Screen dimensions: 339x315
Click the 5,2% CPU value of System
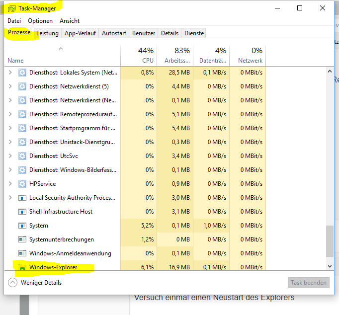pos(148,226)
